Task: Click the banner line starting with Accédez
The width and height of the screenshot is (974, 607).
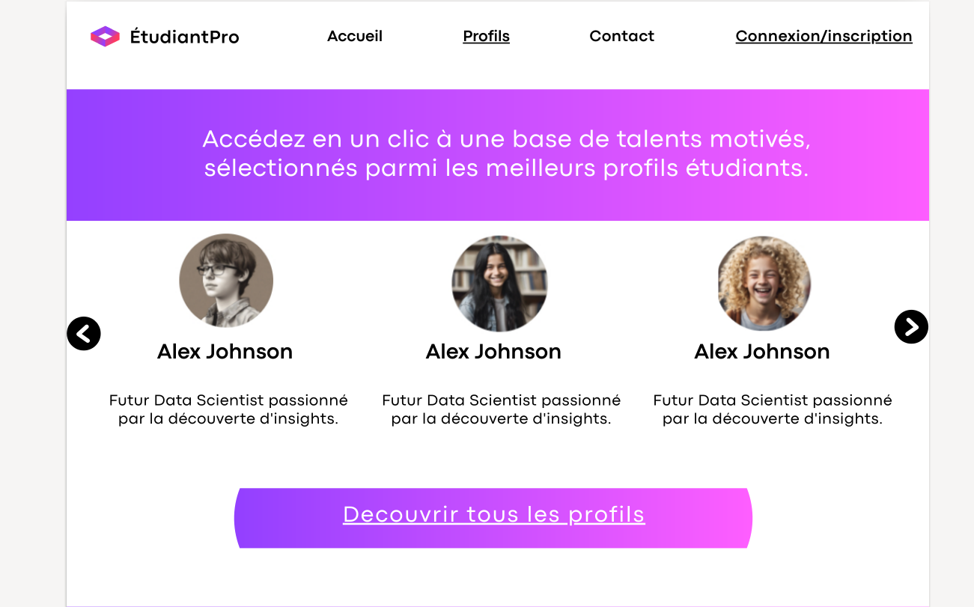Action: pyautogui.click(x=507, y=139)
